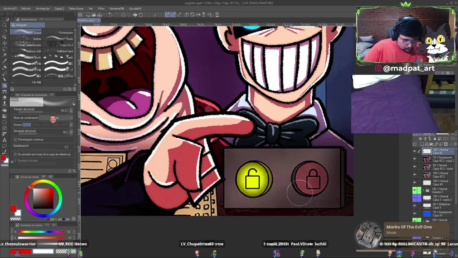Click the Fill bucket toolbar icon
Viewport: 458px width, 258px height.
tap(135, 15)
